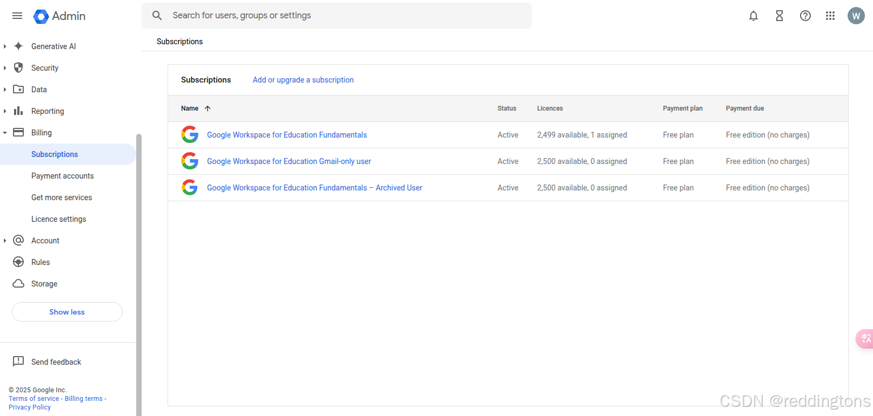The height and width of the screenshot is (416, 873).
Task: Click the floating translate icon
Action: (x=865, y=339)
